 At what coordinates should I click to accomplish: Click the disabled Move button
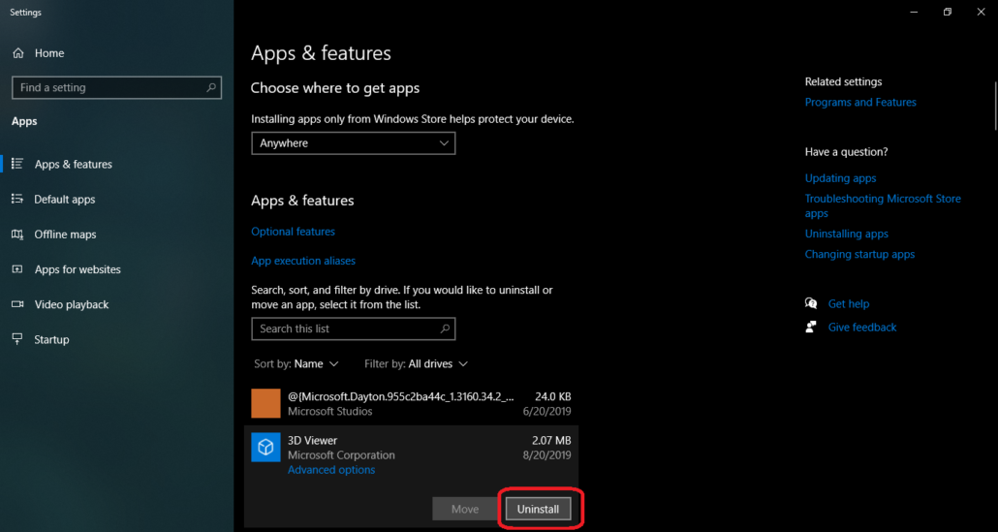click(465, 509)
